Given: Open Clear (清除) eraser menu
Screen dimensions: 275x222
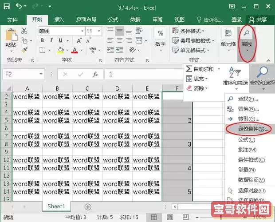Looking at the screenshot, I should [x=197, y=88].
